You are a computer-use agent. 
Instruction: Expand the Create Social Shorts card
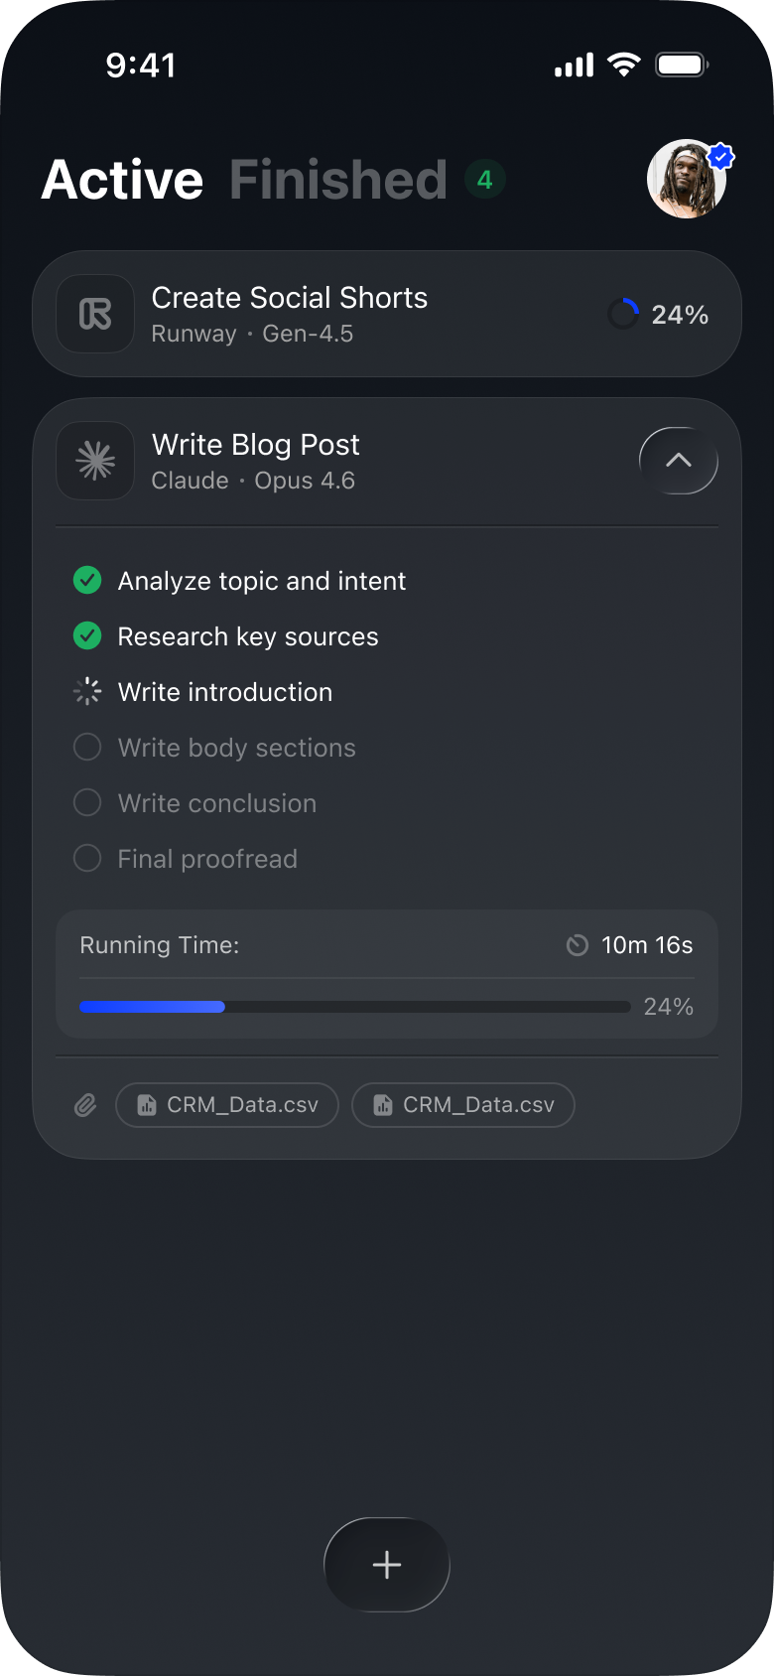387,314
